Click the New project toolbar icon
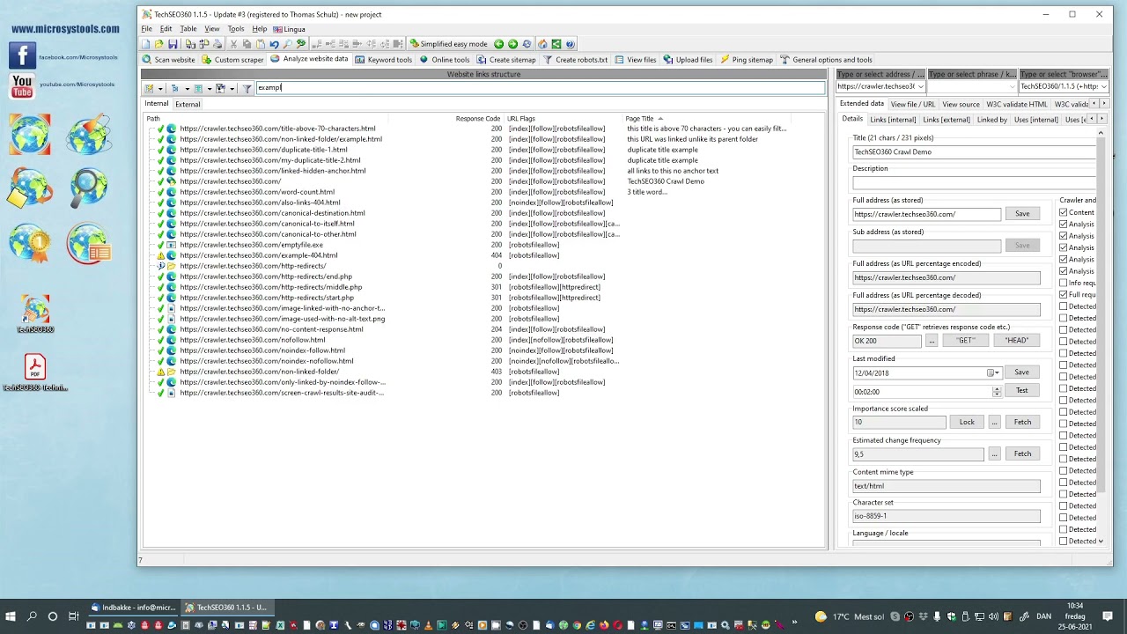The height and width of the screenshot is (634, 1127). tap(146, 44)
